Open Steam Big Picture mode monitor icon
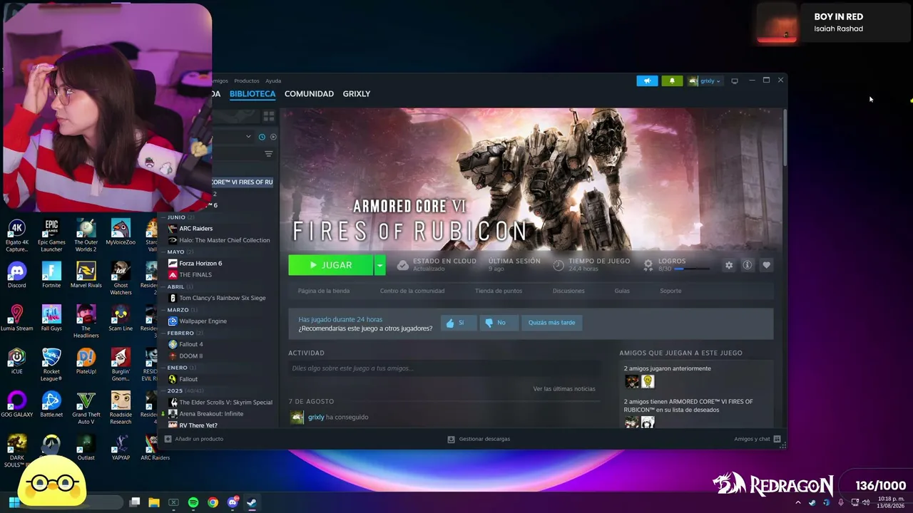This screenshot has height=513, width=913. [x=735, y=81]
